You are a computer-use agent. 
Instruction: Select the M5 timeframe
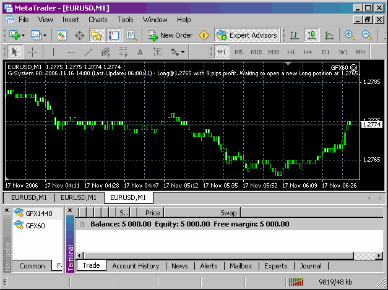pos(238,52)
